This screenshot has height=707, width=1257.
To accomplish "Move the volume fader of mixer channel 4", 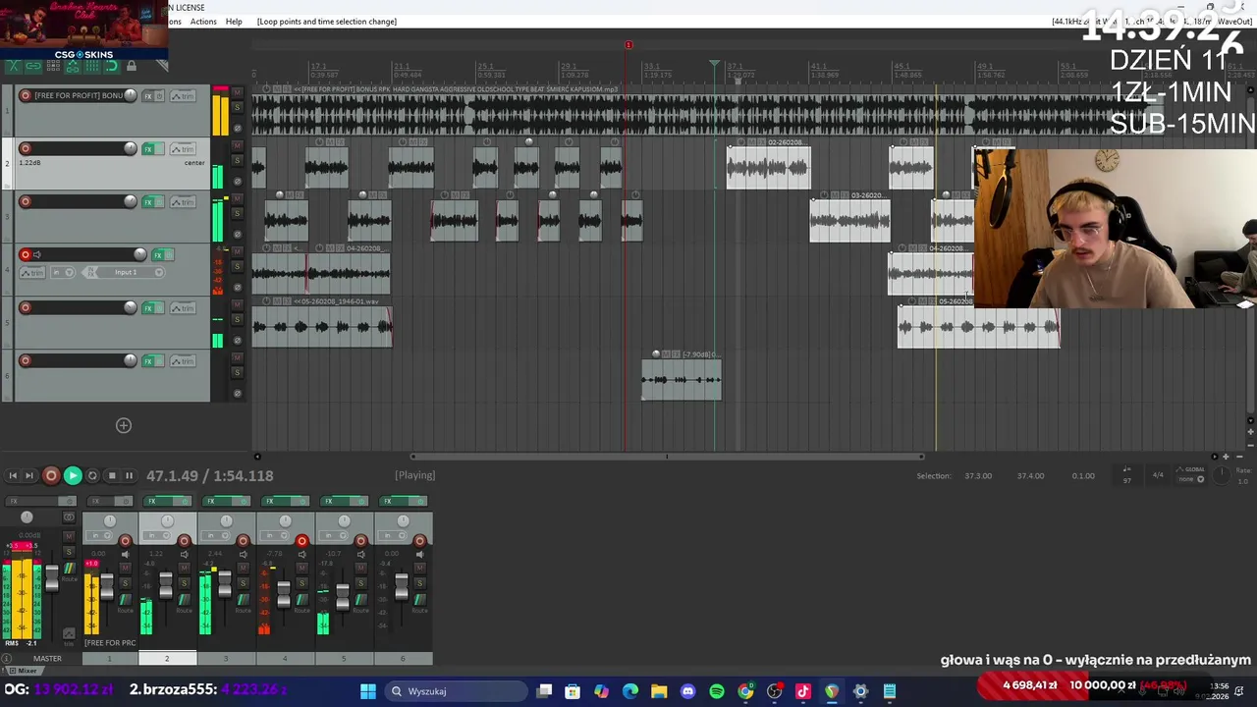I will tap(284, 594).
